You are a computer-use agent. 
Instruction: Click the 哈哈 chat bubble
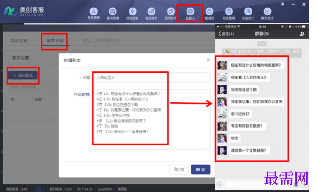[x=235, y=138]
